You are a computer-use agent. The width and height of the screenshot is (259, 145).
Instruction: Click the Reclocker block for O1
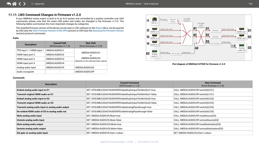pos(216,30)
